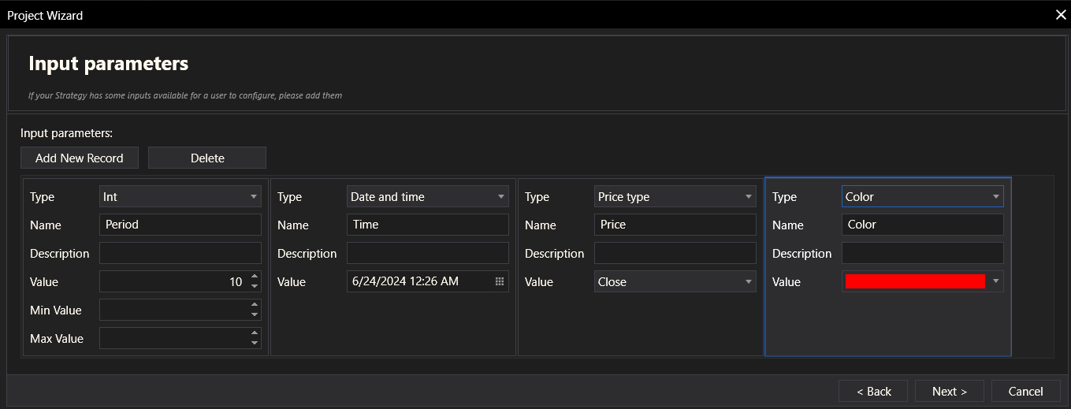Focus the Description field of Color record

click(x=922, y=253)
